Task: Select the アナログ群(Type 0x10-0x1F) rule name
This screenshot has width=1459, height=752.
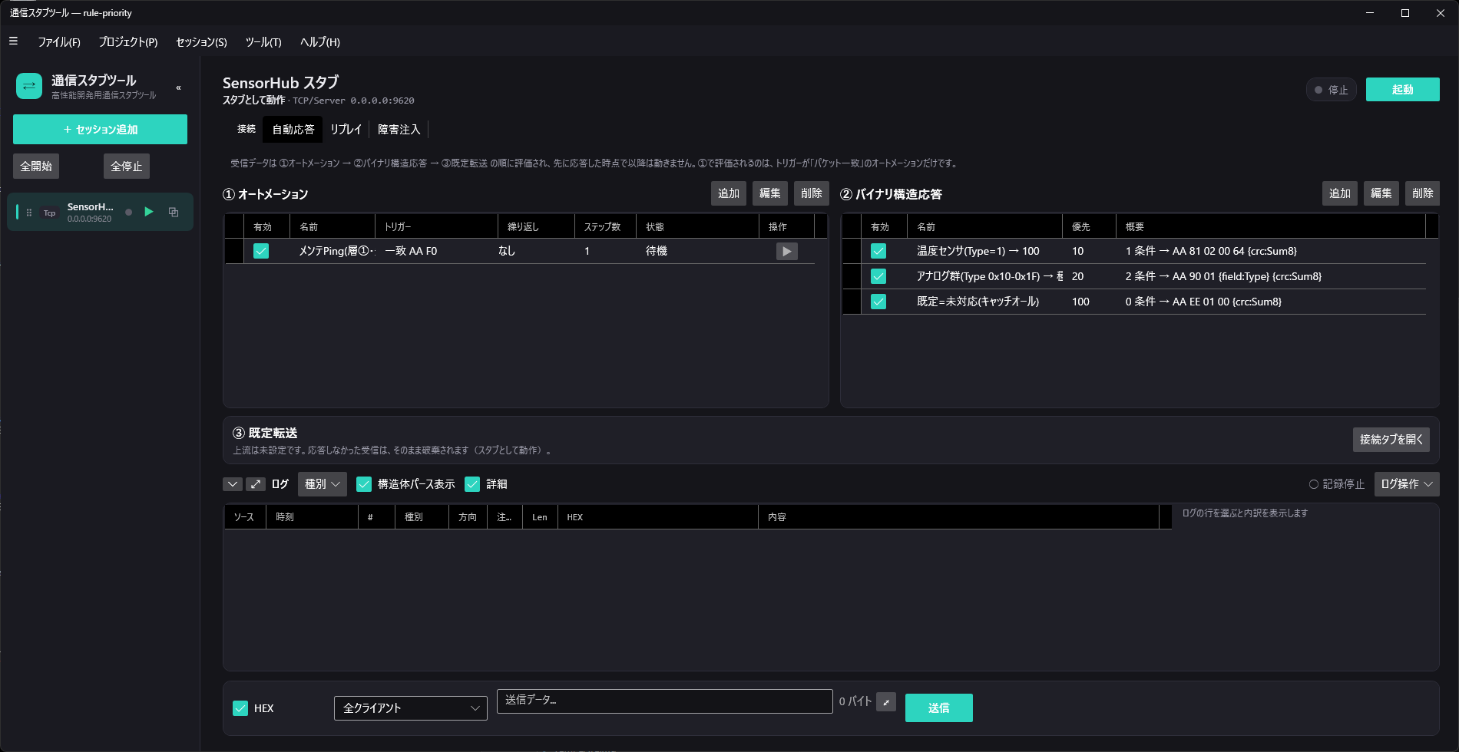Action: (990, 276)
